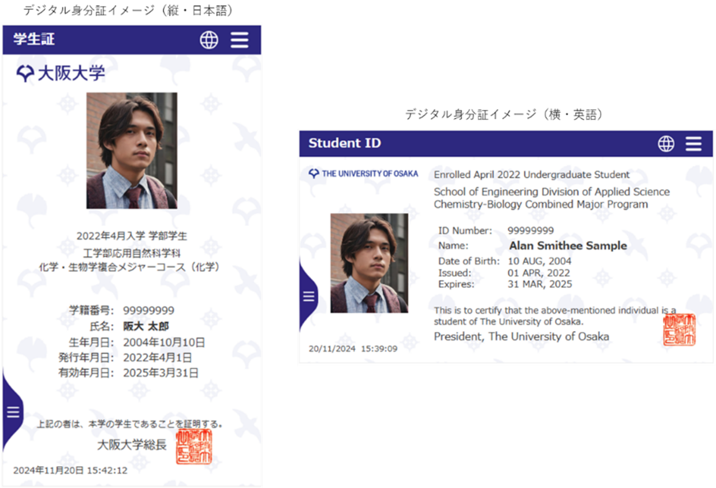Click The University of Osaka logo
The image size is (716, 488).
pos(363,173)
